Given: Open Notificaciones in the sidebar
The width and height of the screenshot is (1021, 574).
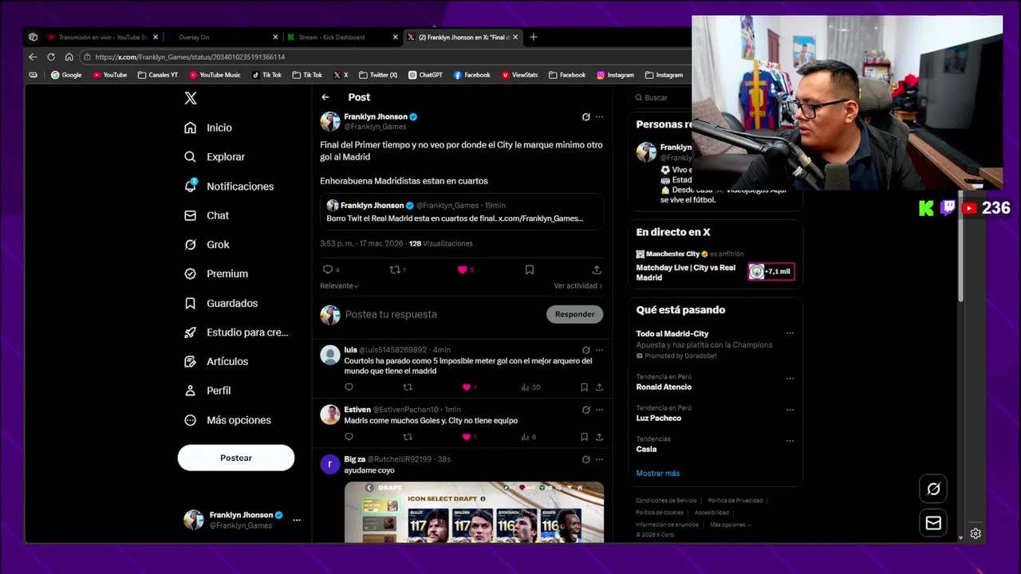Looking at the screenshot, I should [x=229, y=186].
